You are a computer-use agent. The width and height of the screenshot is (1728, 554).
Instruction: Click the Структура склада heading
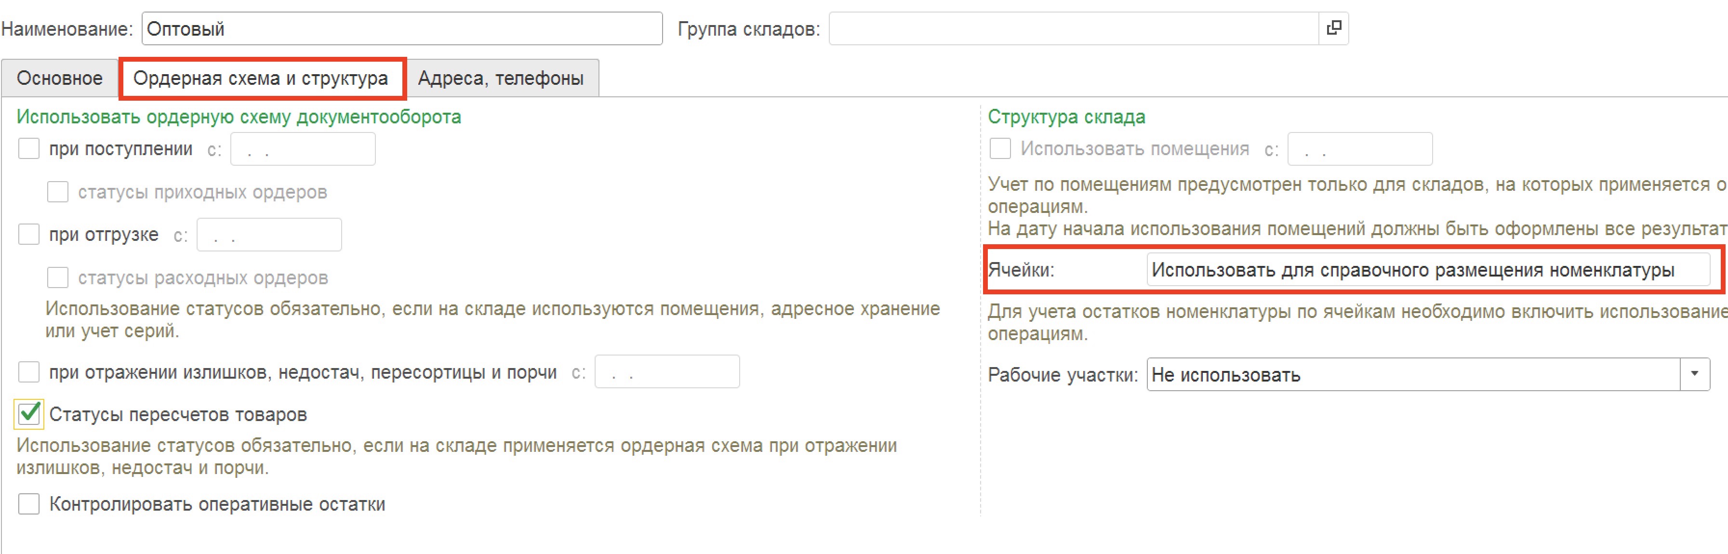pyautogui.click(x=1066, y=117)
